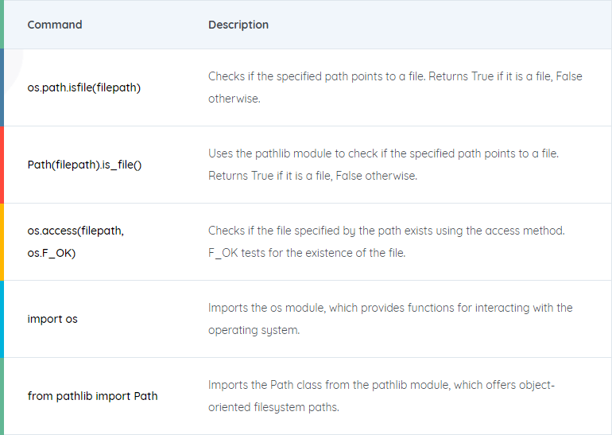The image size is (612, 435).
Task: Click the green color bar beside pathlib import row
Action: [2, 396]
